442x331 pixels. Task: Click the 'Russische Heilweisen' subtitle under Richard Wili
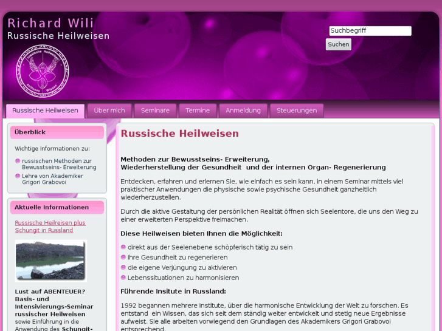tap(58, 36)
